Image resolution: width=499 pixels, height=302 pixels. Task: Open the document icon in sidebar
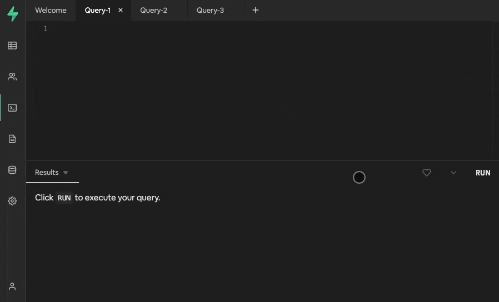pyautogui.click(x=12, y=139)
